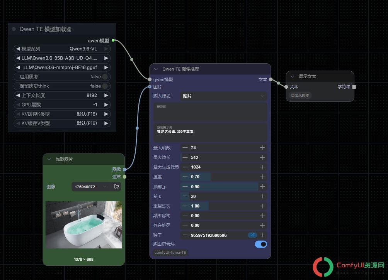
Task: Click the 遮罩 output socket on 加载图片
Action: [124, 177]
